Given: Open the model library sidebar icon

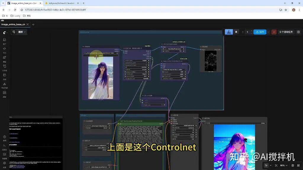Looking at the screenshot, I should [x=4, y=58].
